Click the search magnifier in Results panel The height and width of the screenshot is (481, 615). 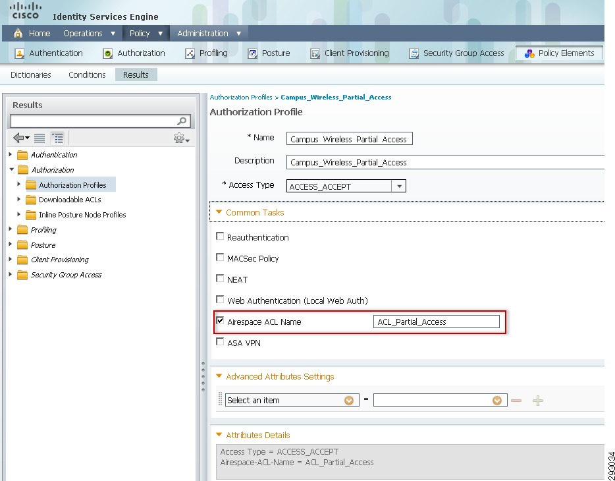pyautogui.click(x=182, y=121)
